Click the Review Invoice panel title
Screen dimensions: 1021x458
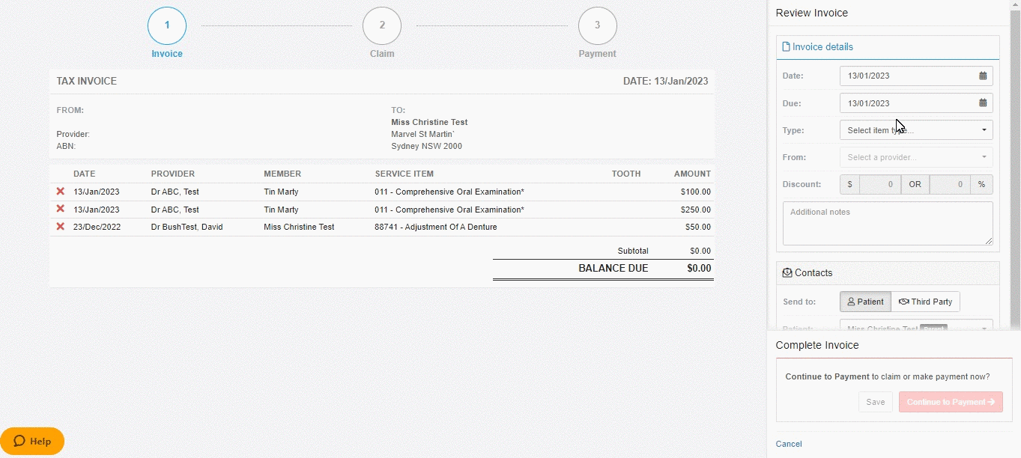coord(812,13)
